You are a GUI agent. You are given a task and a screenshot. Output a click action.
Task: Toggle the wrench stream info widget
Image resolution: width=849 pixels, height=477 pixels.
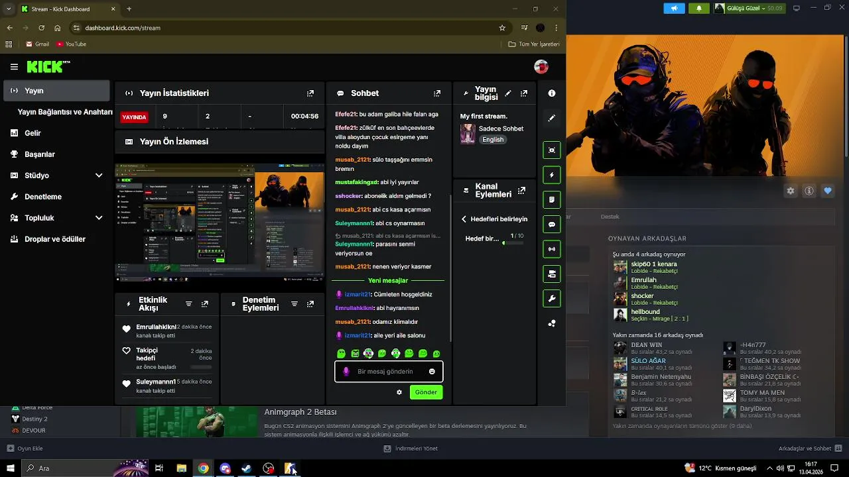point(551,299)
